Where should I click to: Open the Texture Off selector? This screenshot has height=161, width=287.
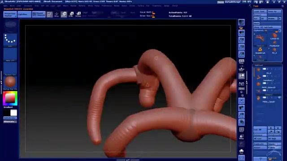(x=10, y=68)
